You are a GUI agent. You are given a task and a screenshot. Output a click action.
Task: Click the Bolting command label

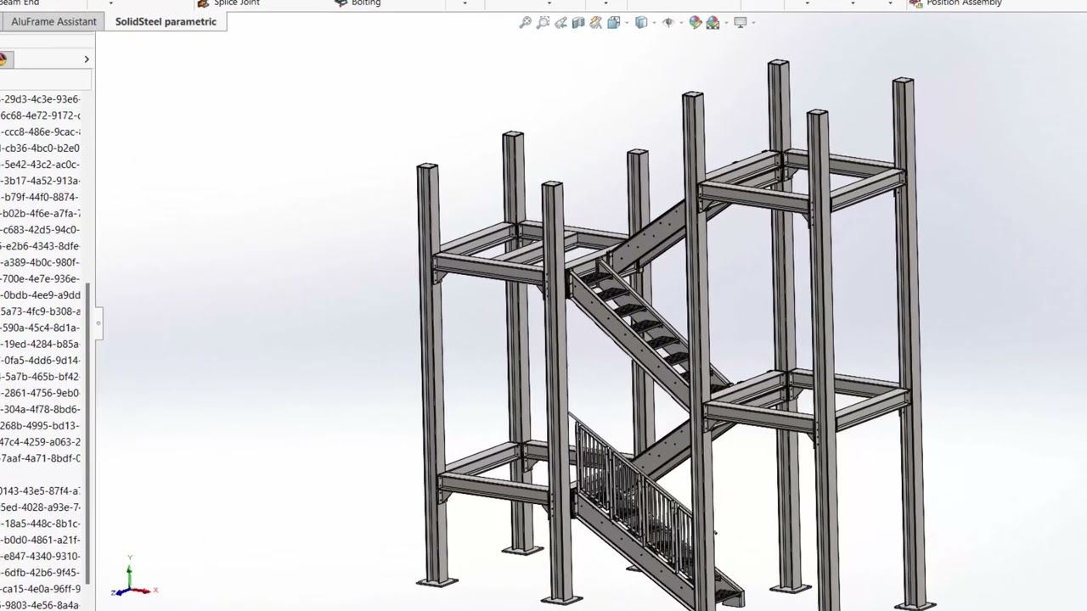coord(366,3)
